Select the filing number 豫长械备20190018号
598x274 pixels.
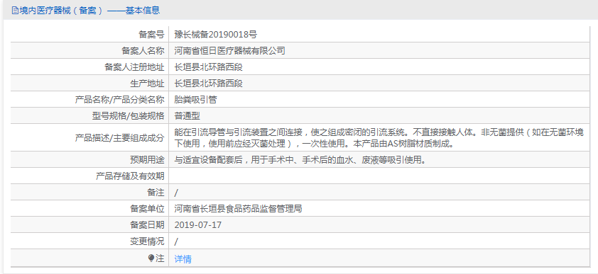pyautogui.click(x=215, y=35)
